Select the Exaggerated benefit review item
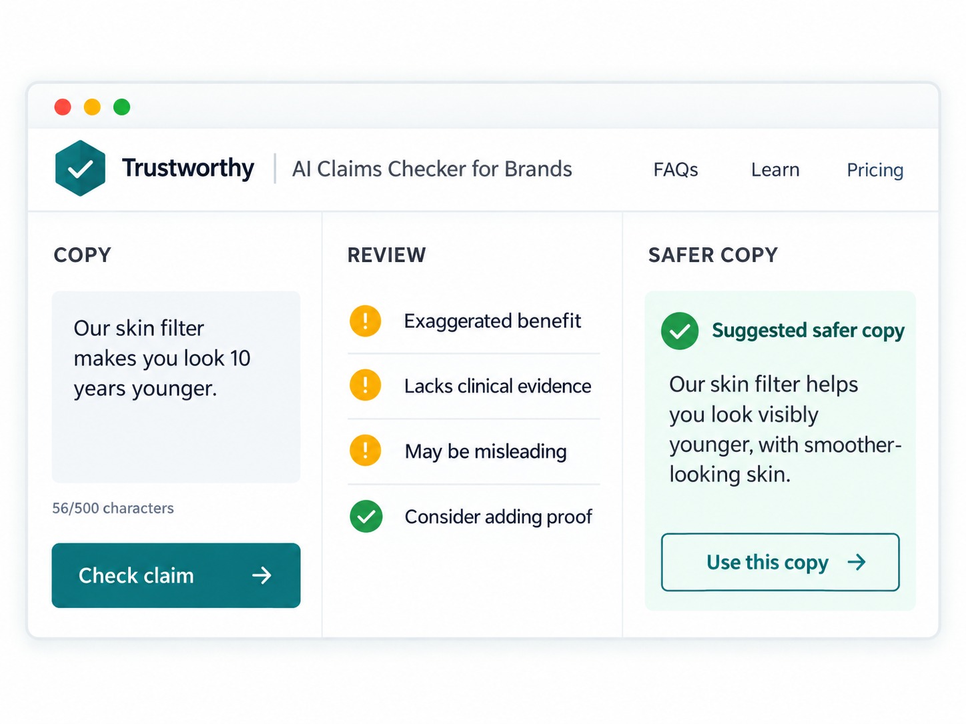966x724 pixels. pos(474,321)
